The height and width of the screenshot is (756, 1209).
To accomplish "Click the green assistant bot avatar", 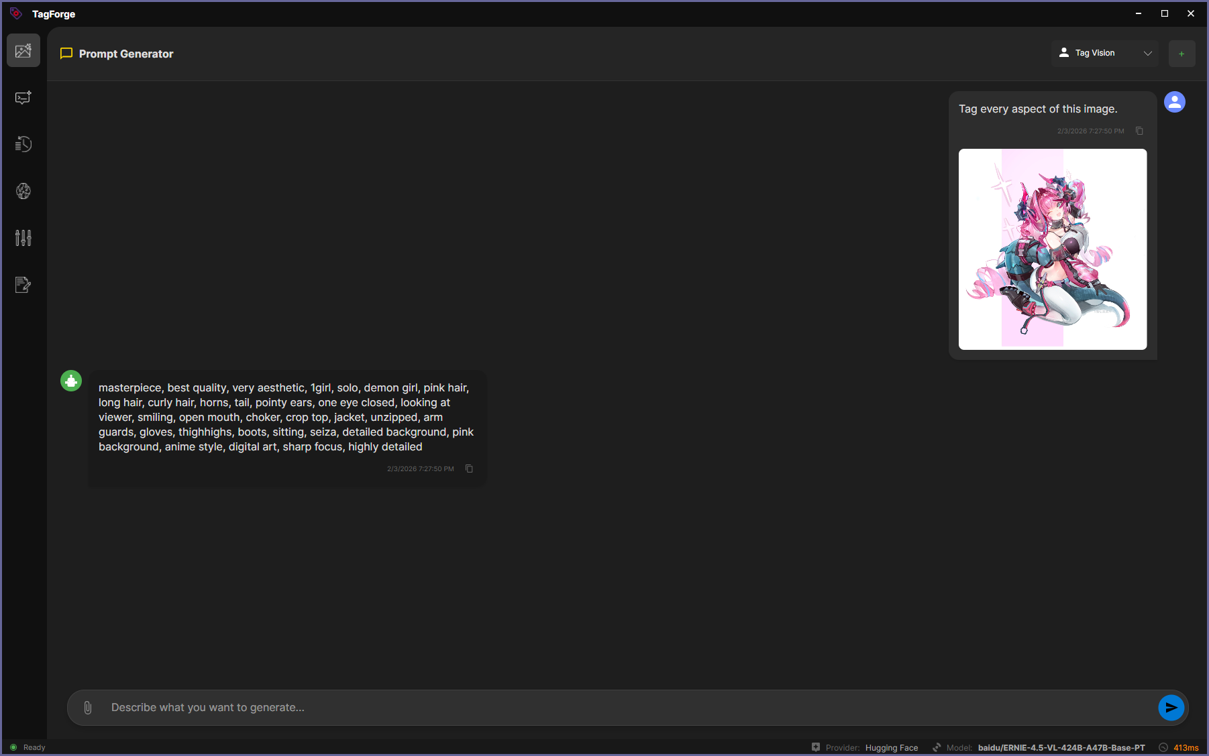I will (x=71, y=381).
